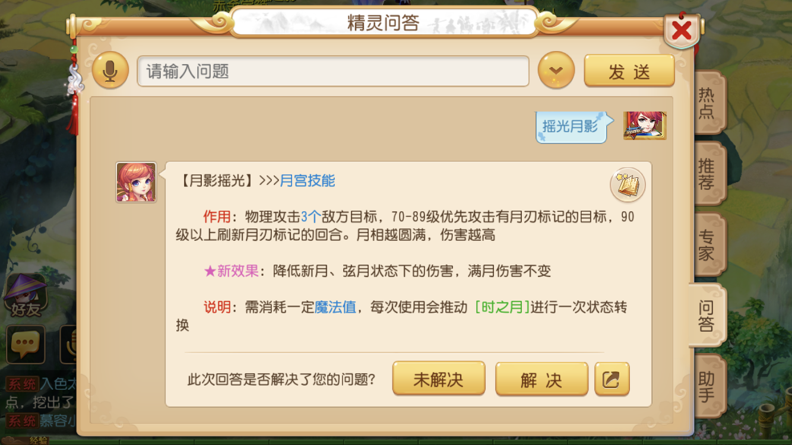Tap the red-haired player avatar
792x445 pixels.
(645, 125)
